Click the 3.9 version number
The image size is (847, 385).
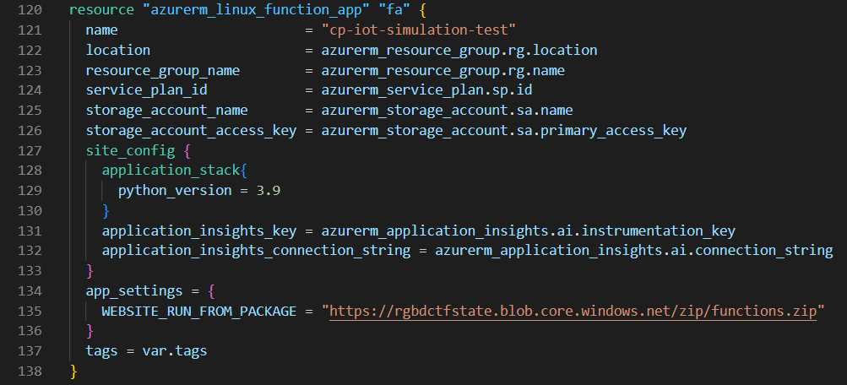click(x=269, y=191)
